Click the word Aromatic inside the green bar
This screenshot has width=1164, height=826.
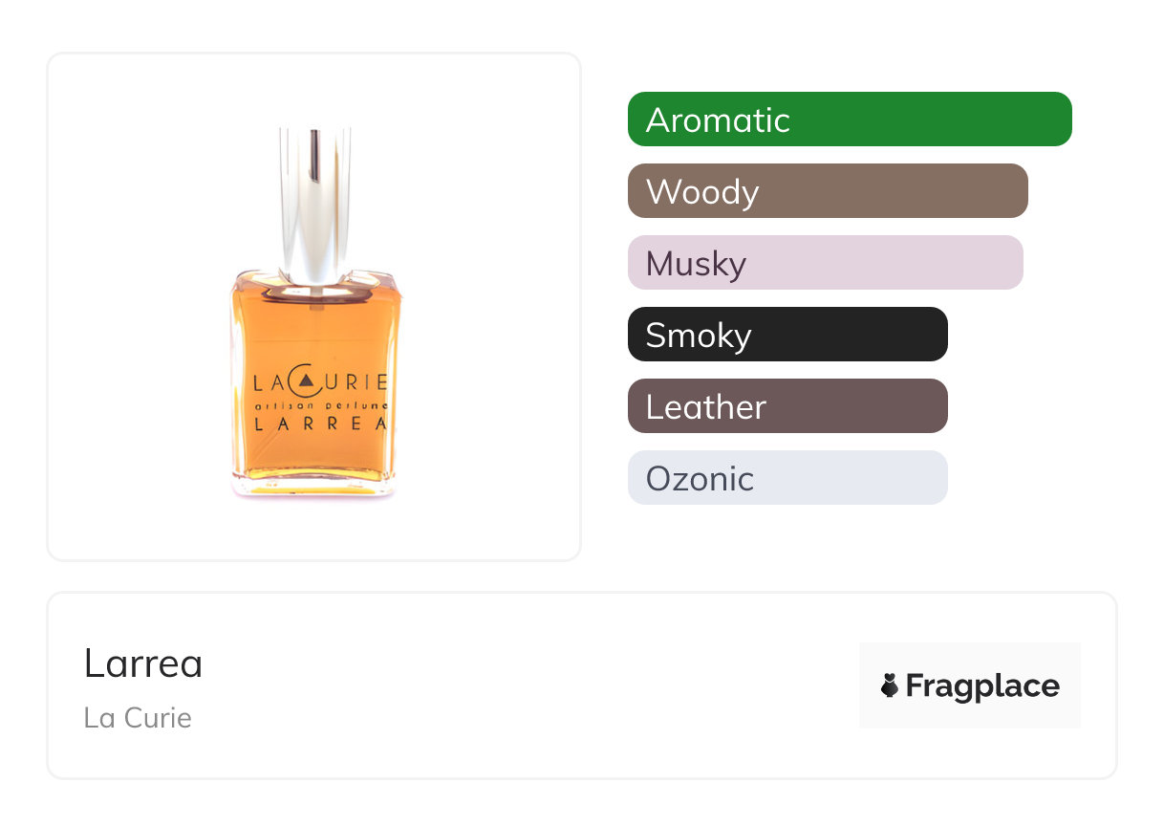tap(718, 120)
